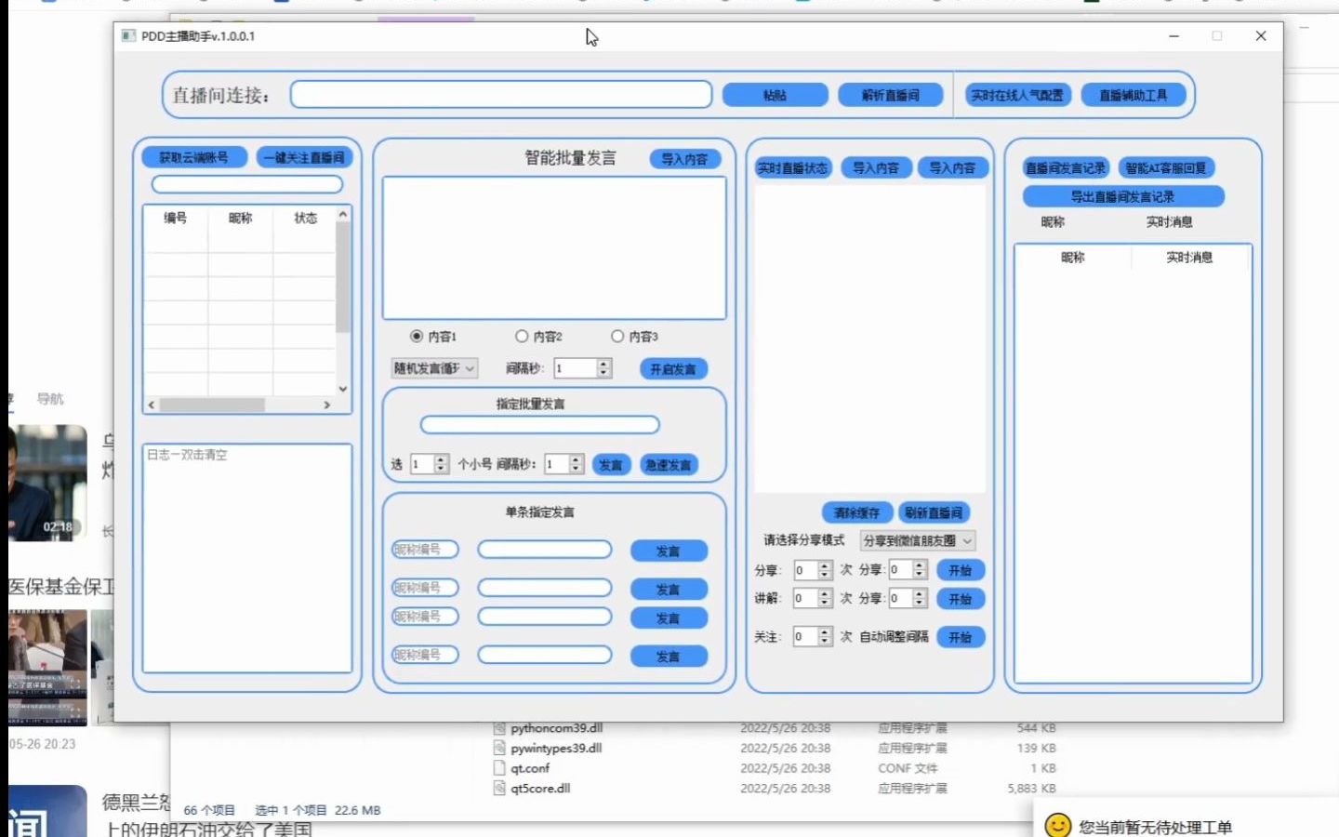Click input field under 获取云端账号 button

point(247,184)
